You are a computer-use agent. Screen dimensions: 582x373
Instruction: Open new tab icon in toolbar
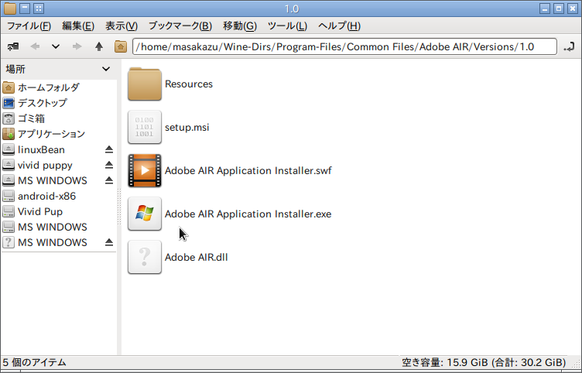coord(13,46)
